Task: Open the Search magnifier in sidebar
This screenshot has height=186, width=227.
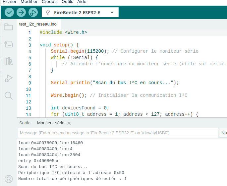Action: (x=9, y=96)
